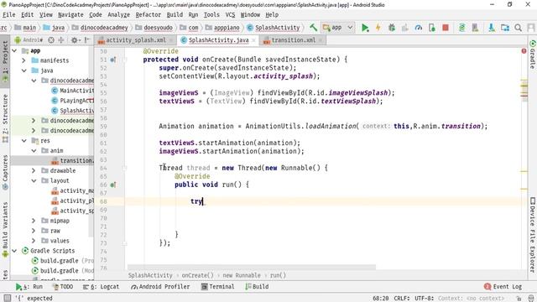Image resolution: width=537 pixels, height=302 pixels.
Task: Open the Build menu
Action: tap(175, 15)
